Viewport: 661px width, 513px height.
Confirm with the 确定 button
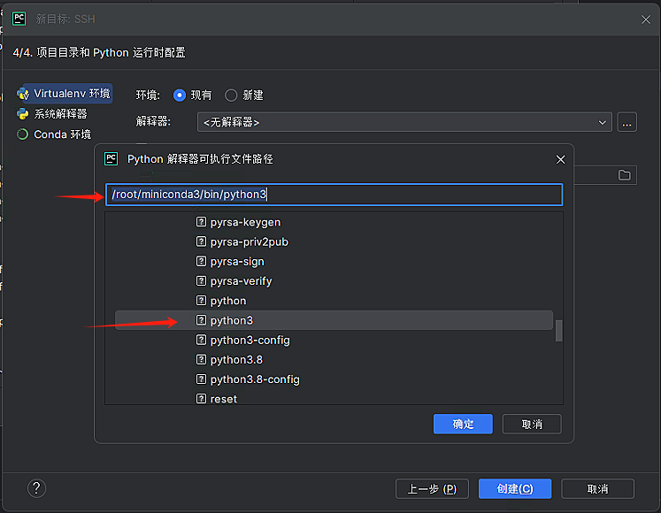click(x=463, y=424)
